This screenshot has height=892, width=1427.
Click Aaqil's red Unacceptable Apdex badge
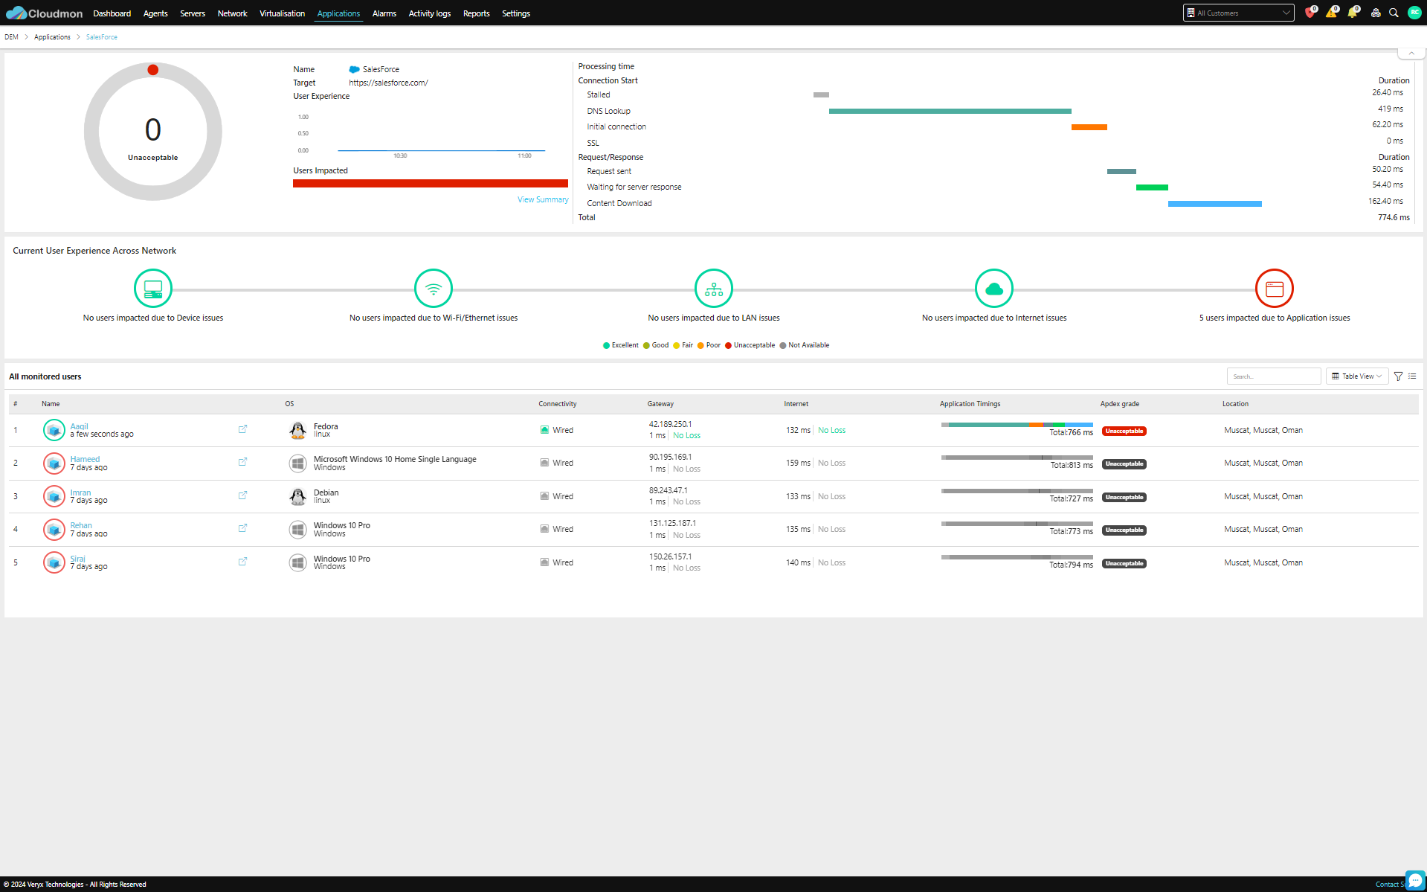1124,431
